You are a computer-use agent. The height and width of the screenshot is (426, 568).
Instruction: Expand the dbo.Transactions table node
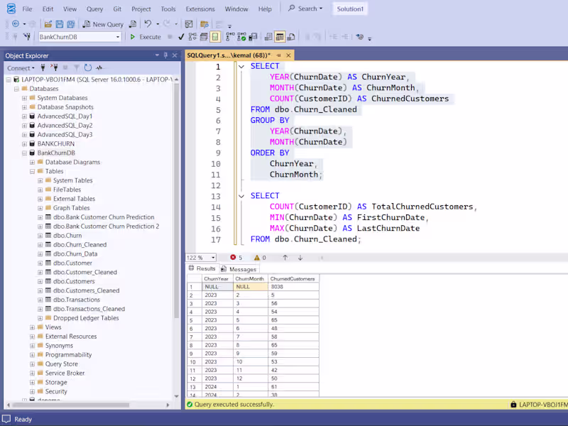(40, 300)
